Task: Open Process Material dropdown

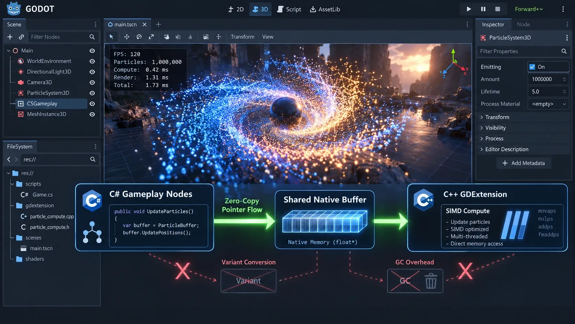Action: [548, 104]
